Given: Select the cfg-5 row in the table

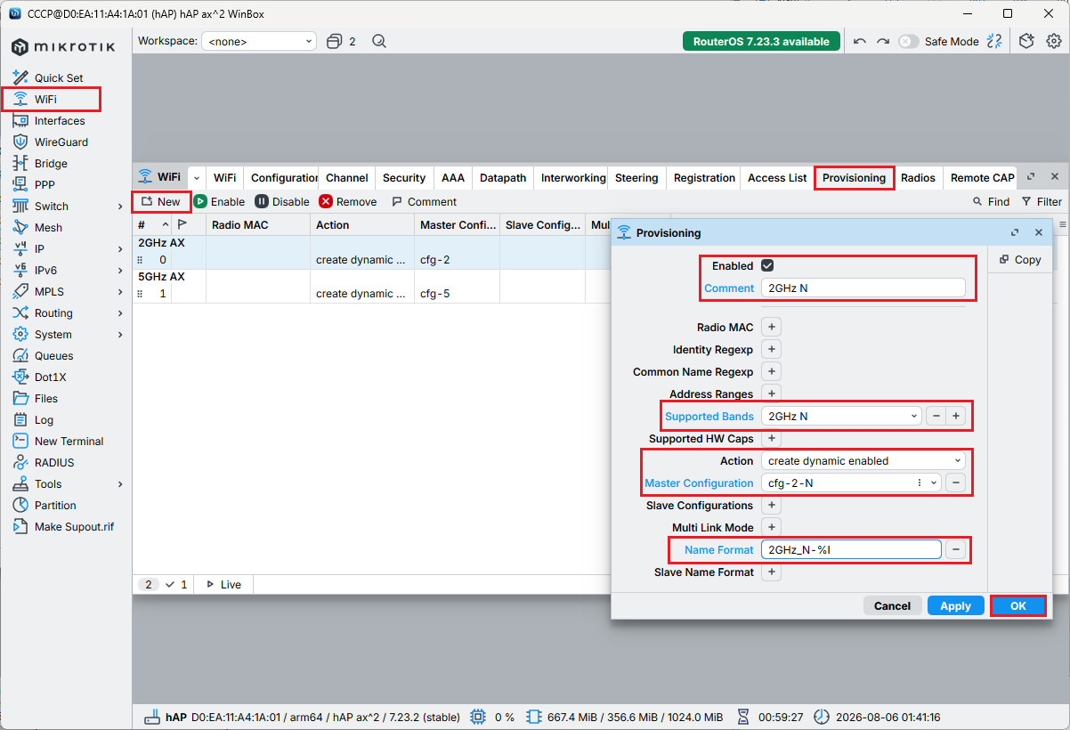Looking at the screenshot, I should 370,294.
